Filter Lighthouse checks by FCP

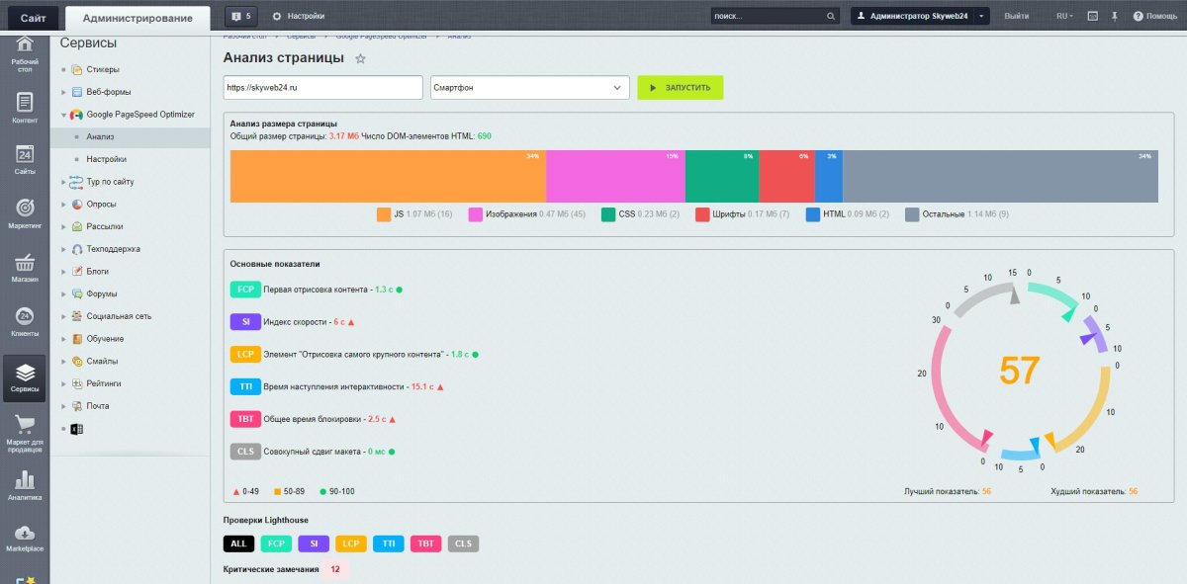coord(276,543)
